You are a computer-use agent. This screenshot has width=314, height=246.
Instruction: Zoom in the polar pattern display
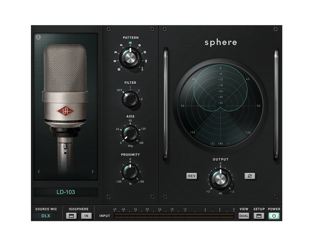coord(213,144)
